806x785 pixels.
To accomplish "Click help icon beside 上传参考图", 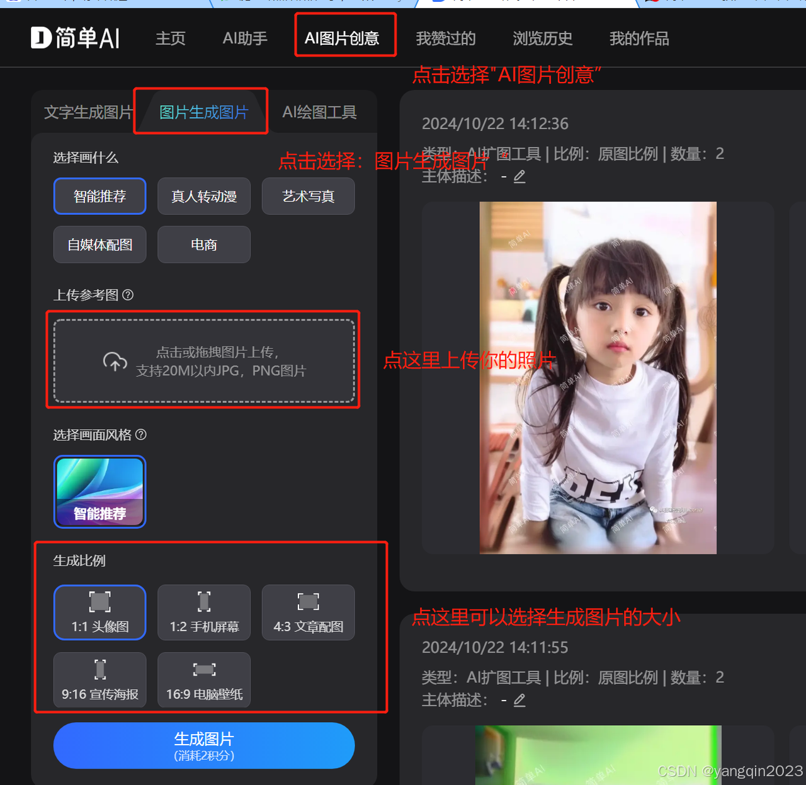I will tap(128, 295).
